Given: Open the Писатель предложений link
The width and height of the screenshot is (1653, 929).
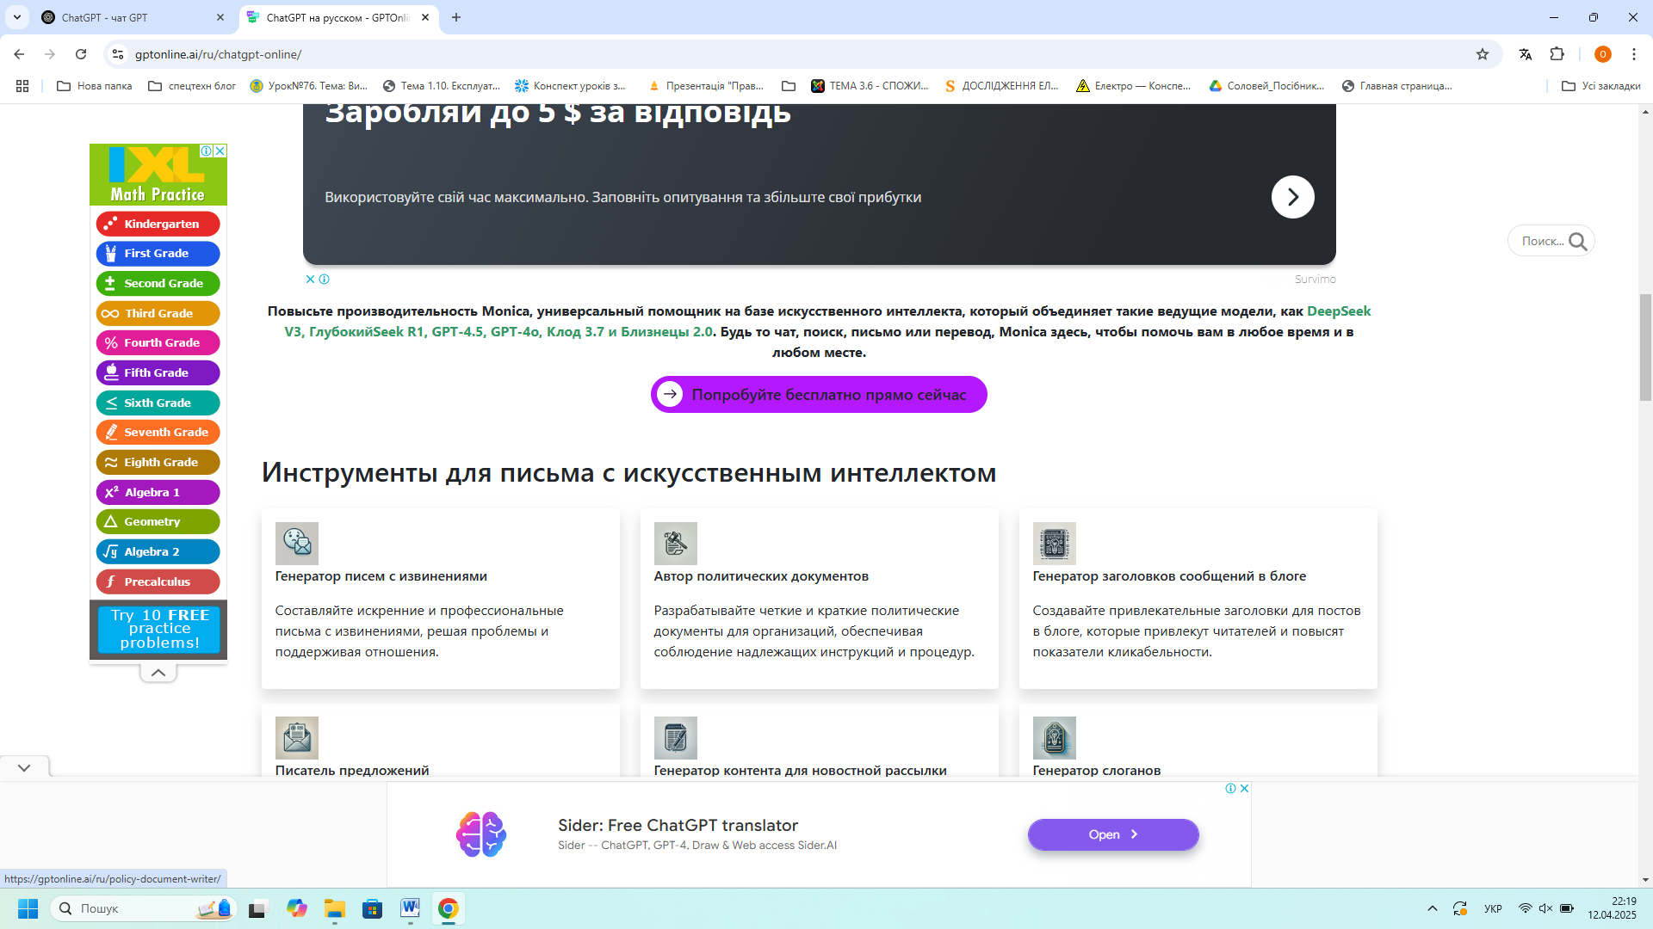Looking at the screenshot, I should 352,771.
